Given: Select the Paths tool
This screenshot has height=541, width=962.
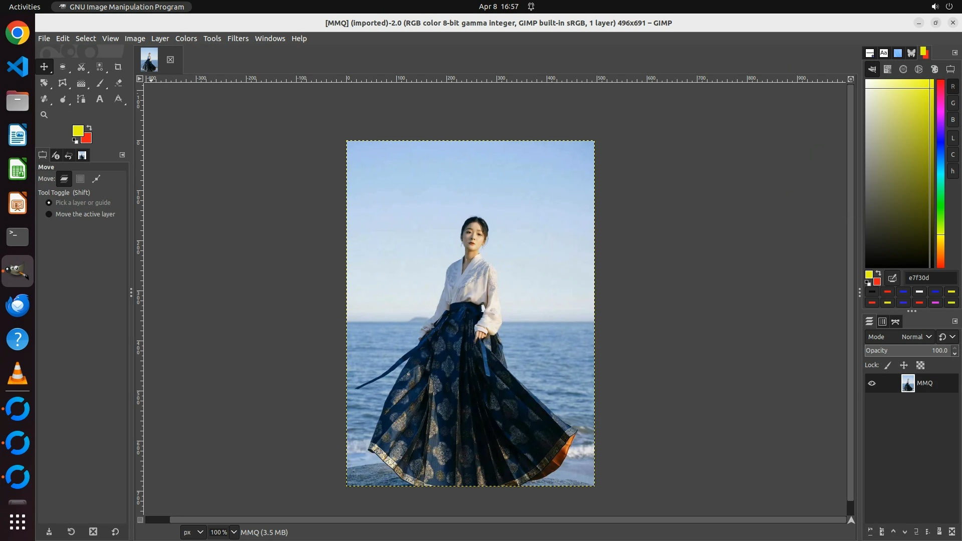Looking at the screenshot, I should 81,99.
